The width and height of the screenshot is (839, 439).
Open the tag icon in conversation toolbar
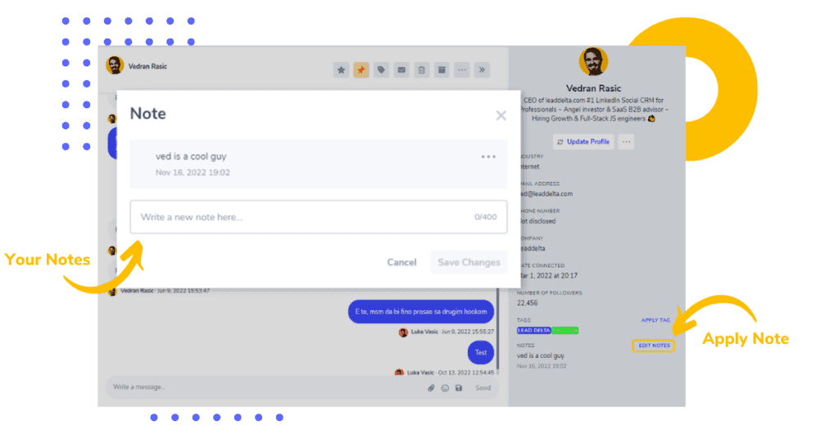[x=381, y=70]
